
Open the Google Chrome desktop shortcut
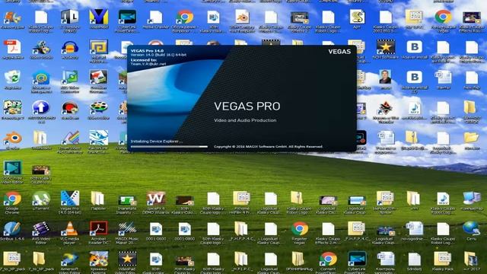[12, 199]
